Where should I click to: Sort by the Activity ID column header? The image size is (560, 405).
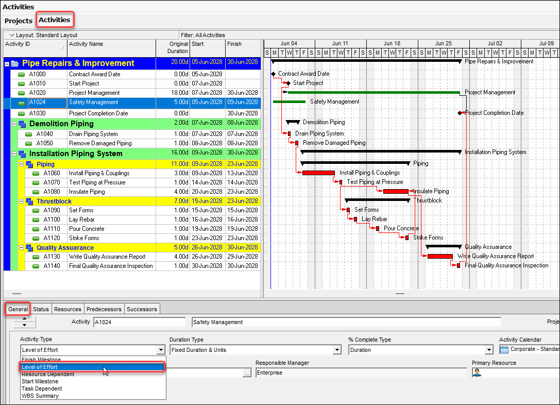click(35, 48)
